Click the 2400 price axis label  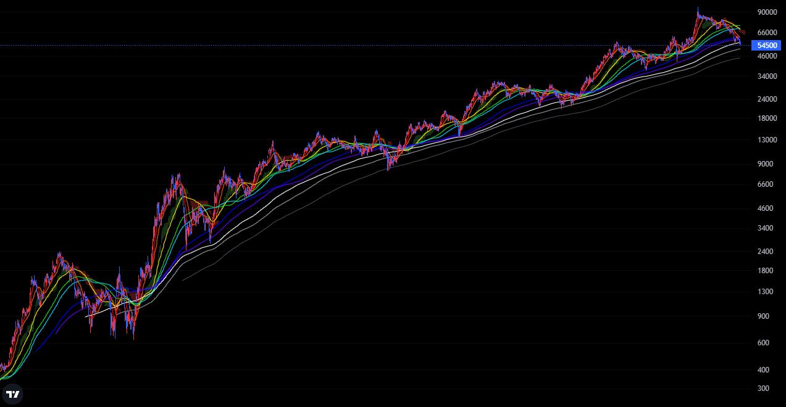766,252
